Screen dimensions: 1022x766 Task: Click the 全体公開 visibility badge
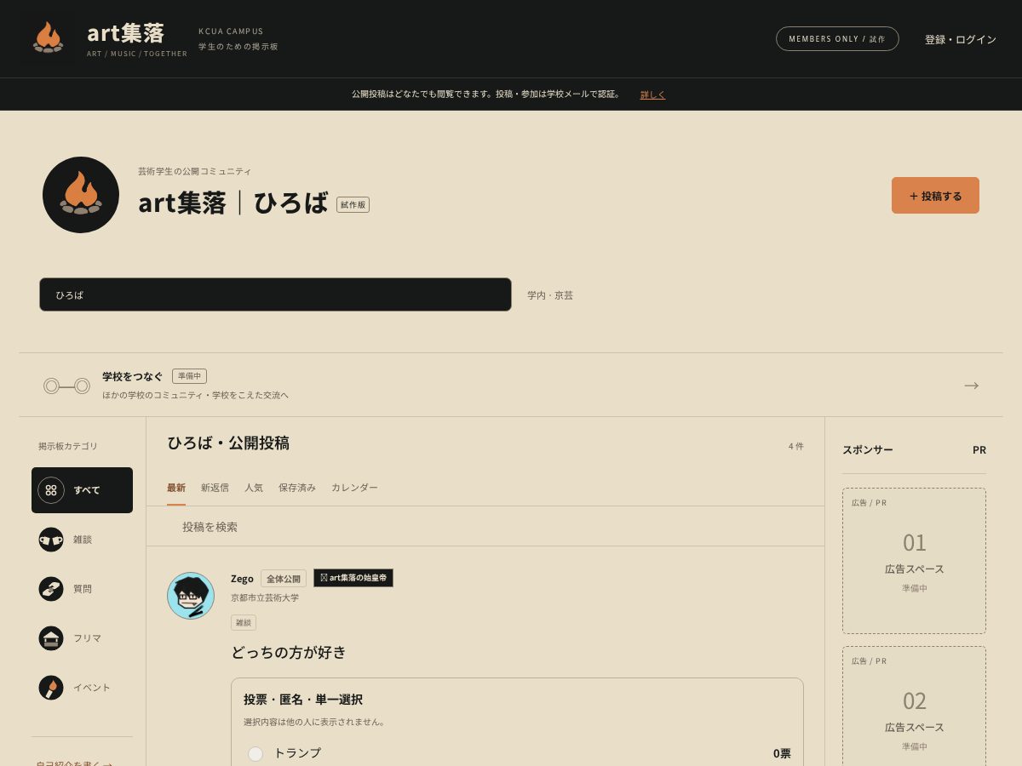pyautogui.click(x=284, y=579)
